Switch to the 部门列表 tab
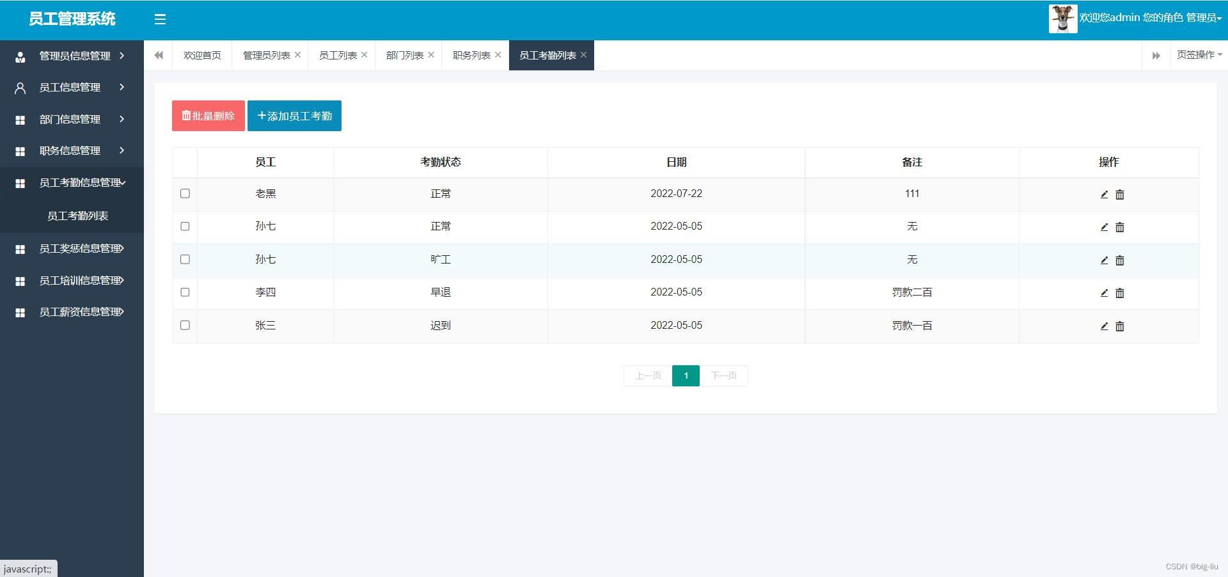1228x577 pixels. pyautogui.click(x=404, y=56)
